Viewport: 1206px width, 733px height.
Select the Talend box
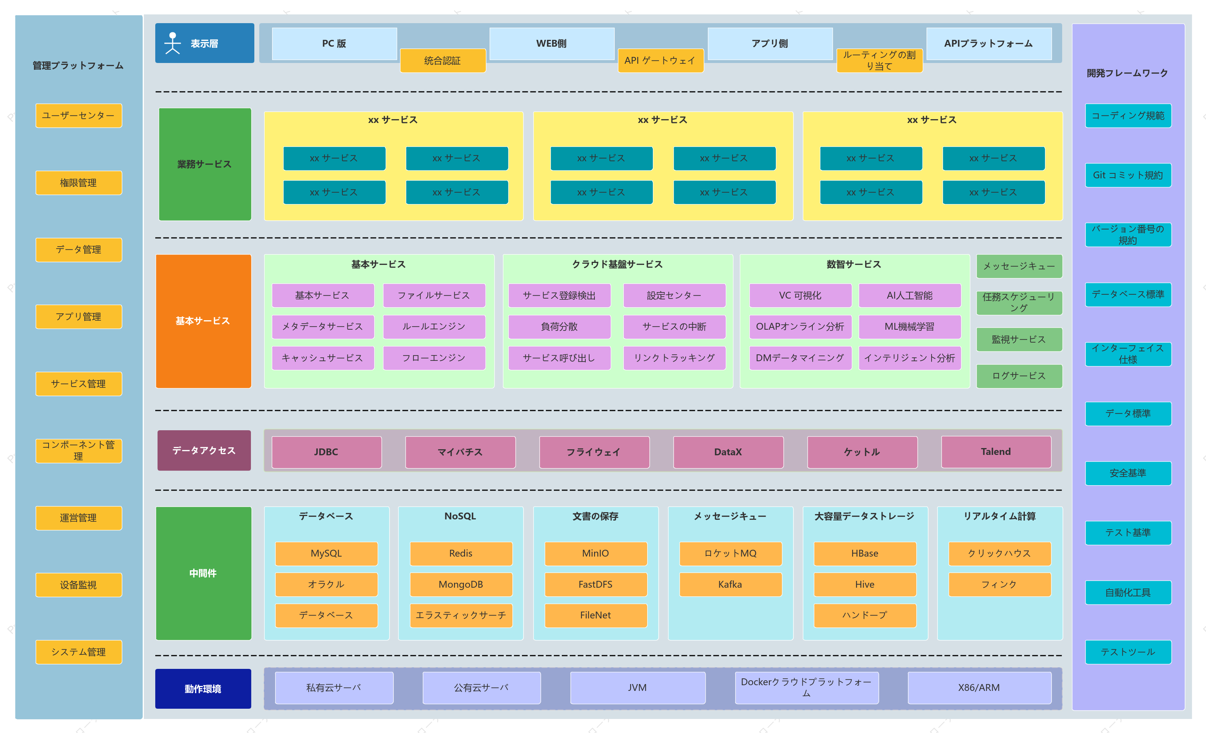tap(996, 451)
